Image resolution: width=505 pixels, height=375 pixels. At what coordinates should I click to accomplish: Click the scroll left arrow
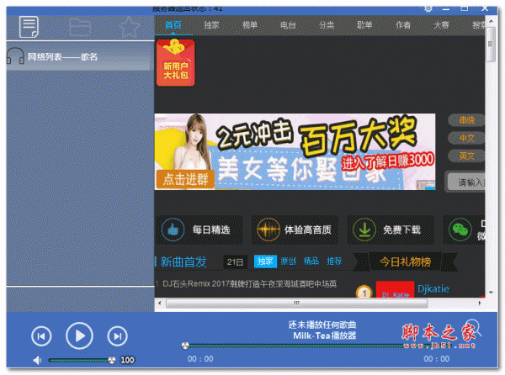click(x=160, y=303)
